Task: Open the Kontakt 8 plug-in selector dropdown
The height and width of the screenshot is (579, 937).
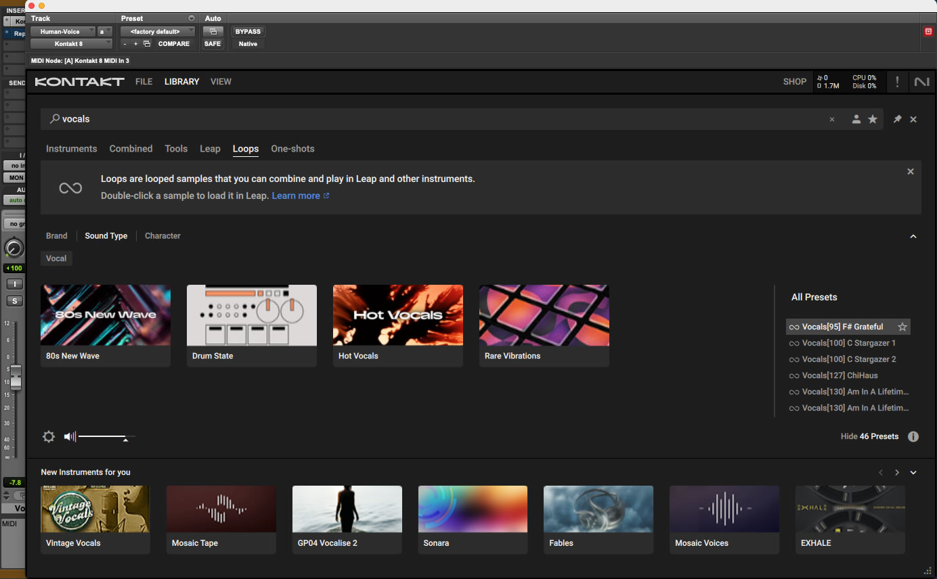Action: (x=72, y=44)
